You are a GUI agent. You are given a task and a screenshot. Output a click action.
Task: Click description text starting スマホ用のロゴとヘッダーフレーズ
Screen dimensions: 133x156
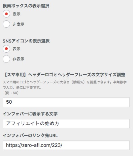[65, 85]
